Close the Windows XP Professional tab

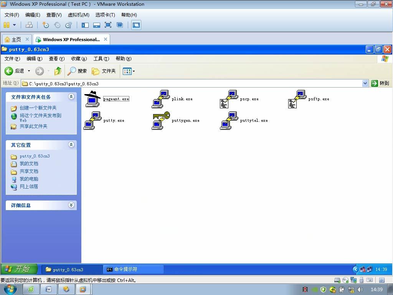[x=106, y=39]
